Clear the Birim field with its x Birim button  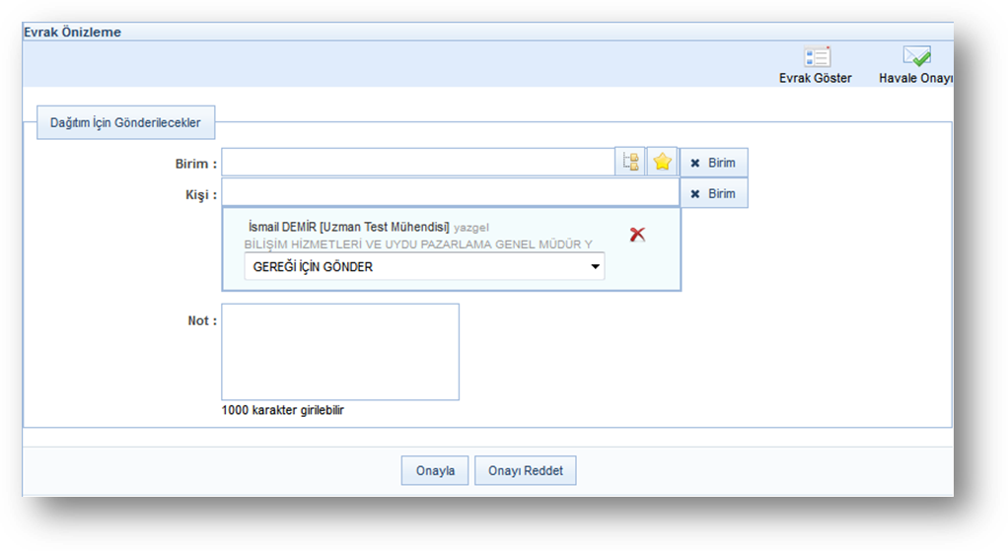[713, 163]
